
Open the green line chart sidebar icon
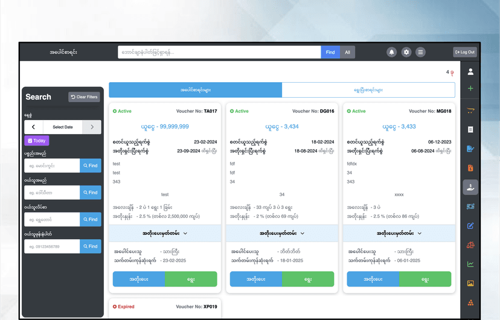[470, 264]
